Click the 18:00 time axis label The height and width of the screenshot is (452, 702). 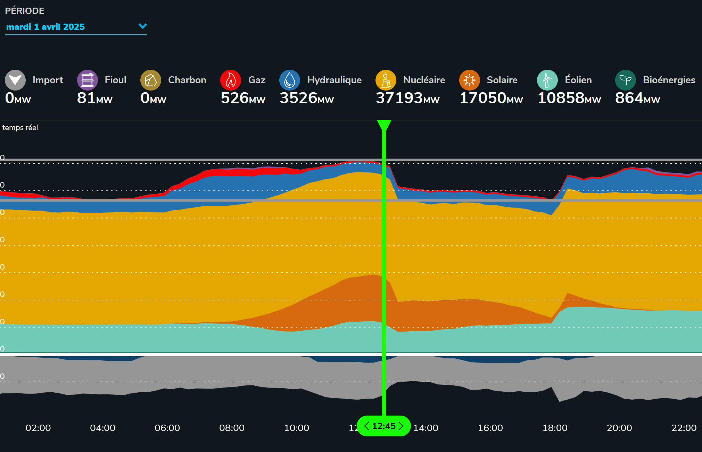(555, 428)
